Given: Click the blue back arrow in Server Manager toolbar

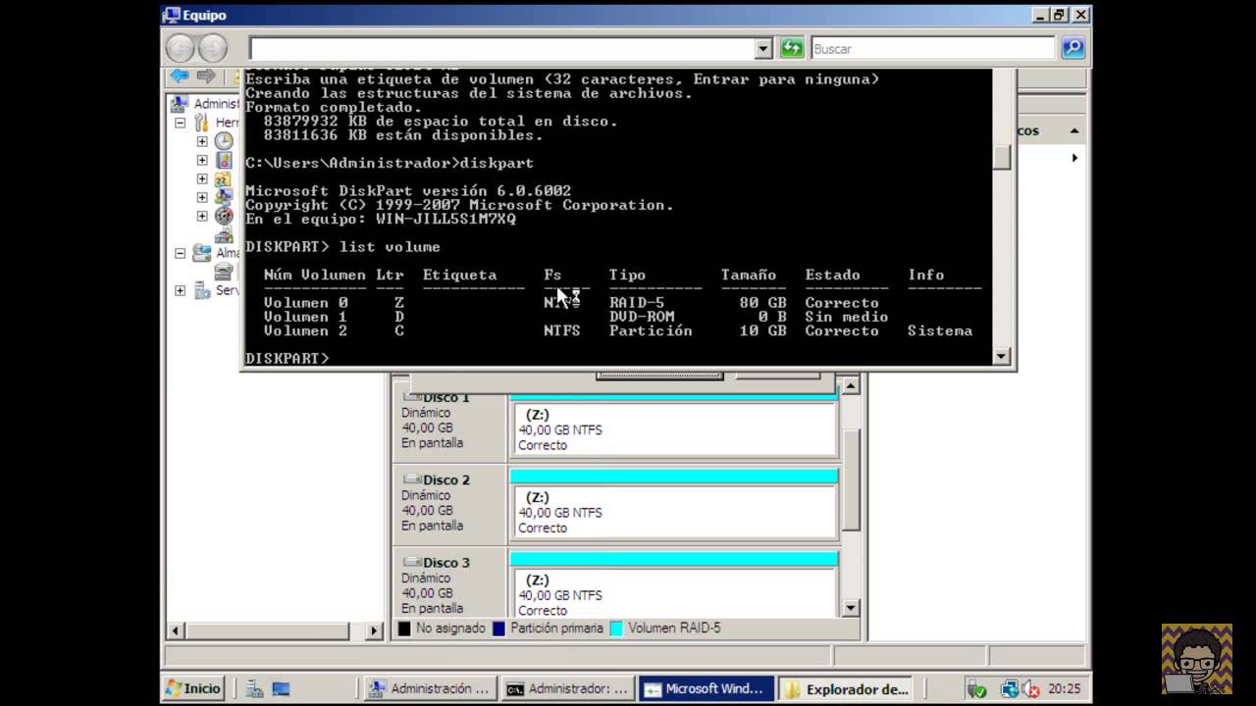Looking at the screenshot, I should (x=180, y=76).
